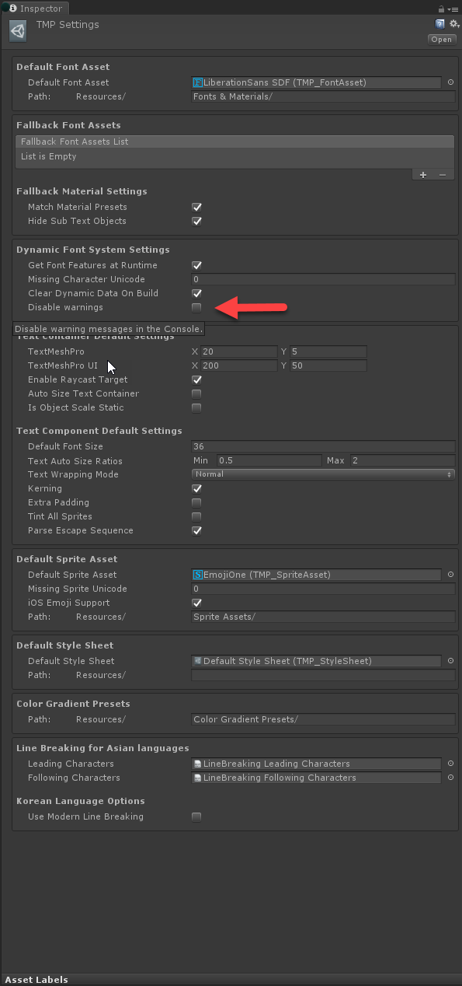Add a fallback font asset with plus button
Screen dimensions: 462x986
pyautogui.click(x=423, y=175)
